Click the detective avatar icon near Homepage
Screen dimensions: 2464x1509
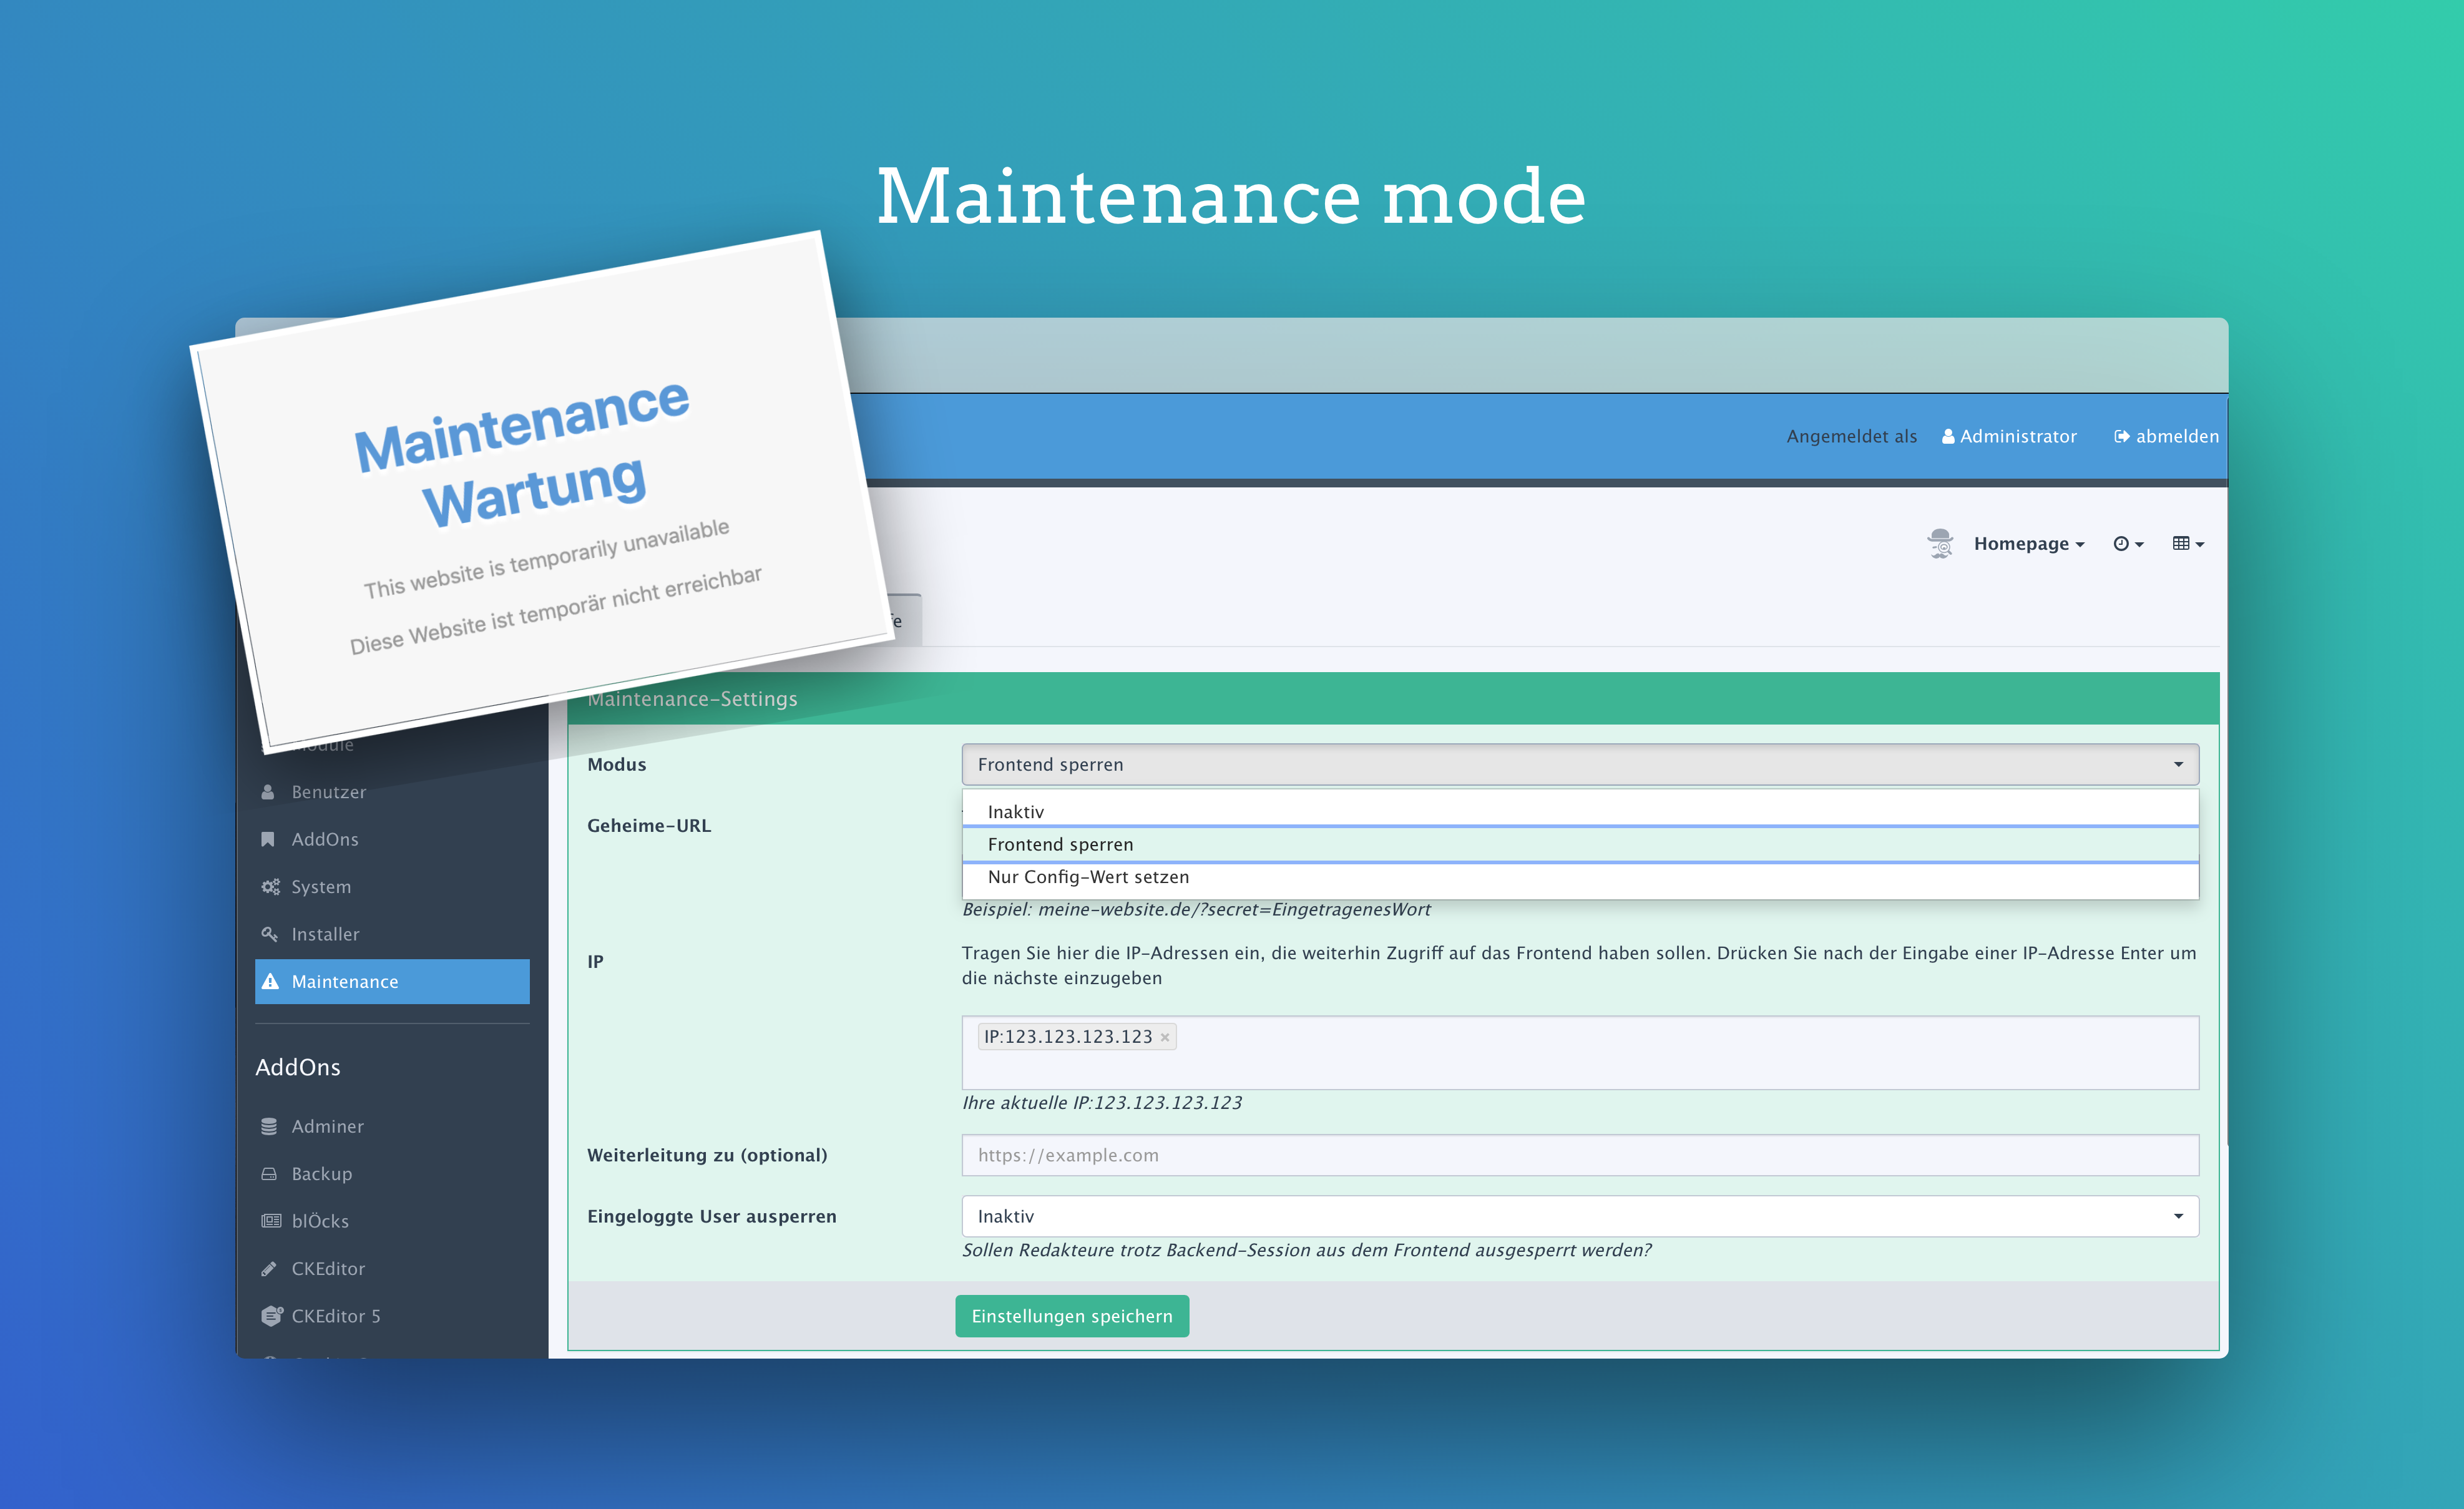(x=1940, y=543)
